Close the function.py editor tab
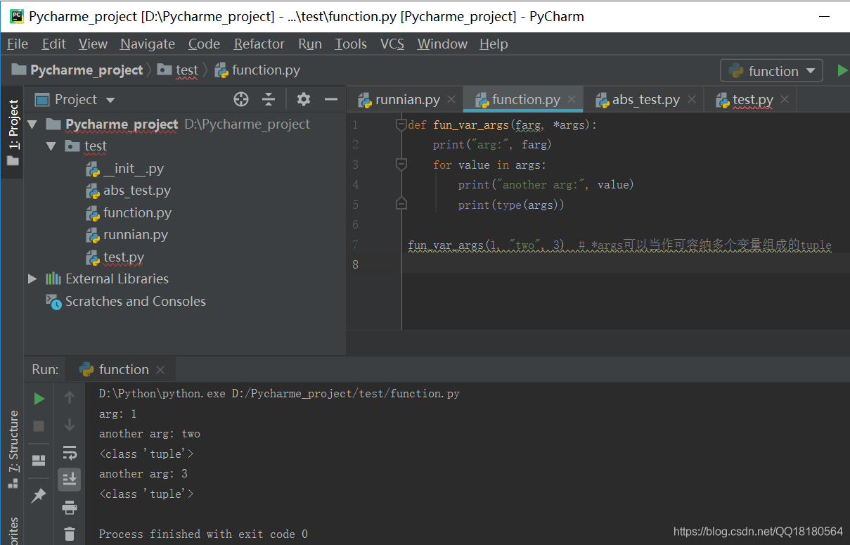850x545 pixels. (x=572, y=100)
